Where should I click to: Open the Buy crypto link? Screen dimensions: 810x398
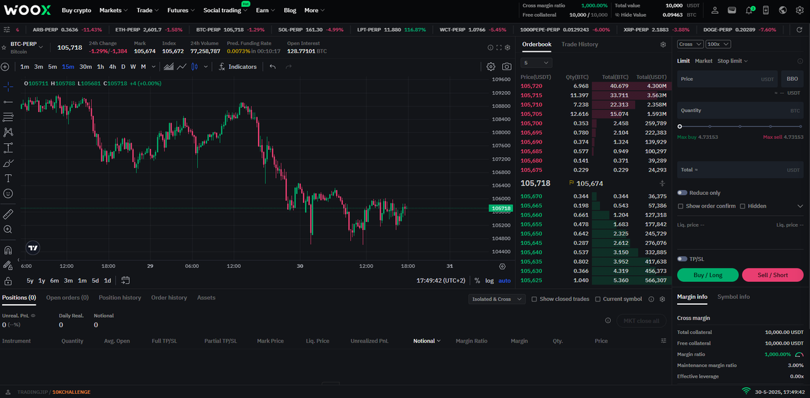(x=76, y=10)
